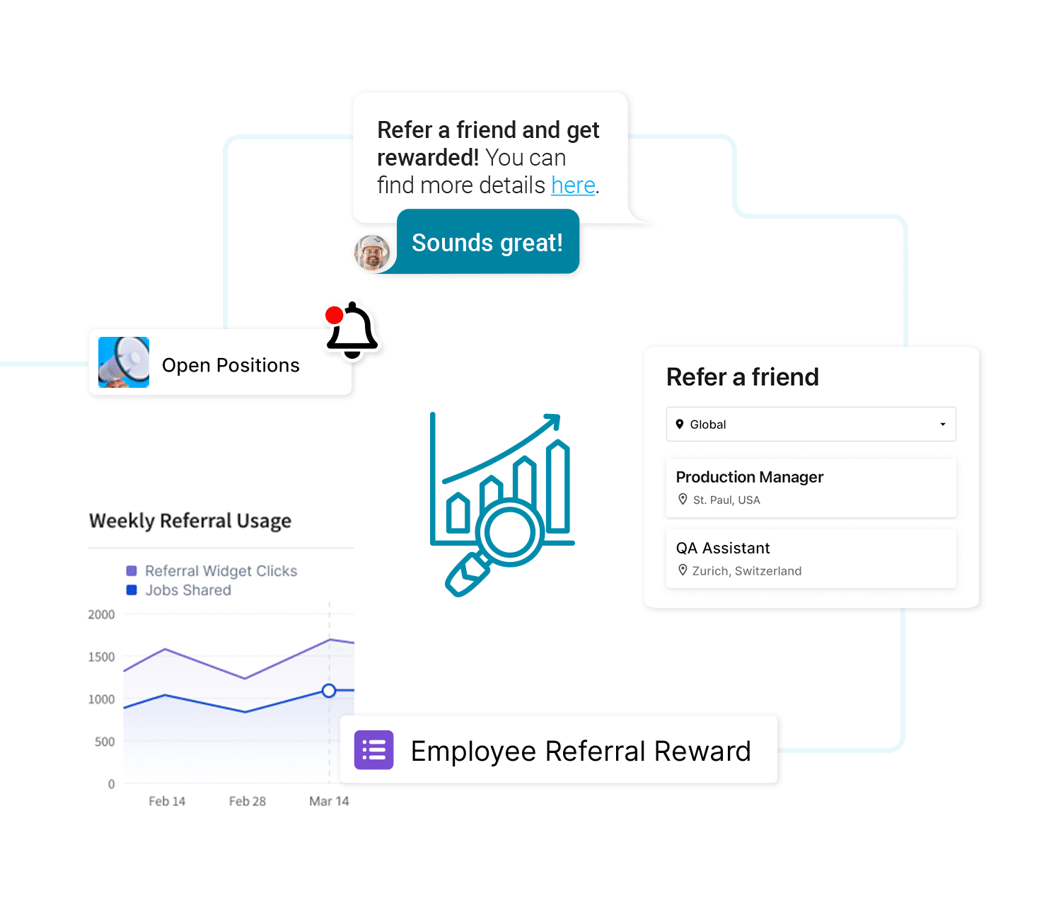Click 'Zurich, Switzerland' location text
Viewport: 1061px width, 920px height.
click(x=747, y=570)
